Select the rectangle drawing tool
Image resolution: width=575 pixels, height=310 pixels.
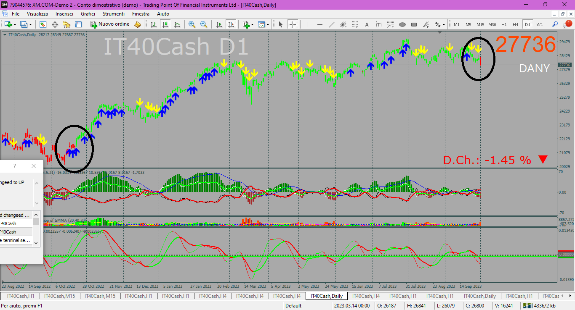click(414, 24)
